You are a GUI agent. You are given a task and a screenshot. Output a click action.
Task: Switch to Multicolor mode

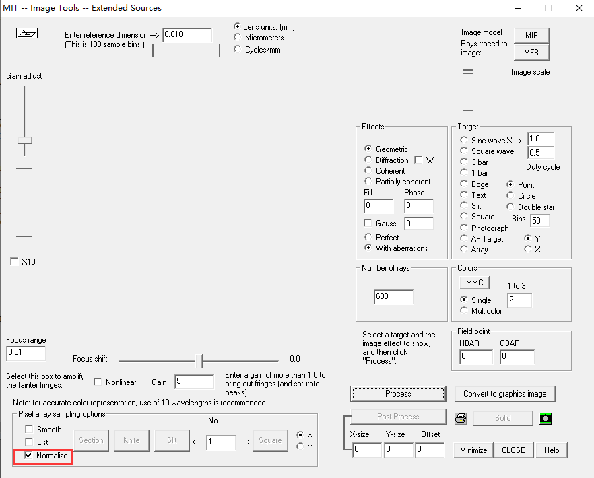coord(463,310)
